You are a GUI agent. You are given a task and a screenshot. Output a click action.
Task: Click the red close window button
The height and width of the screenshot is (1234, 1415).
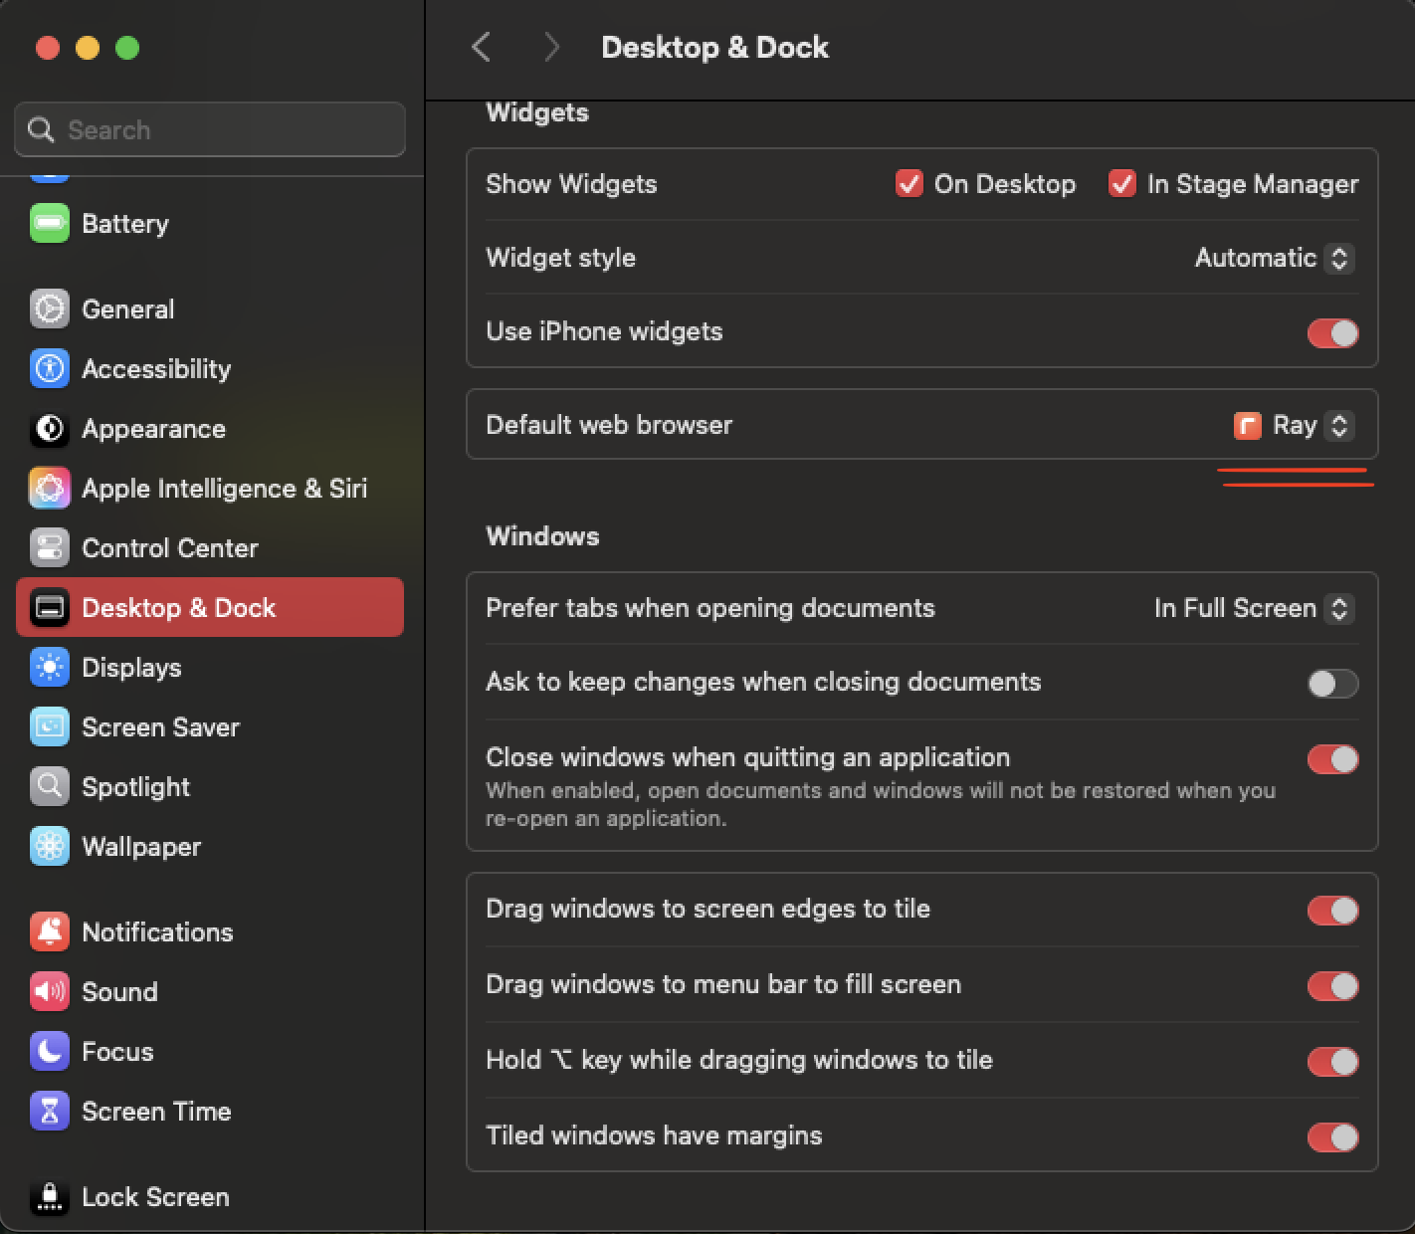[x=48, y=48]
